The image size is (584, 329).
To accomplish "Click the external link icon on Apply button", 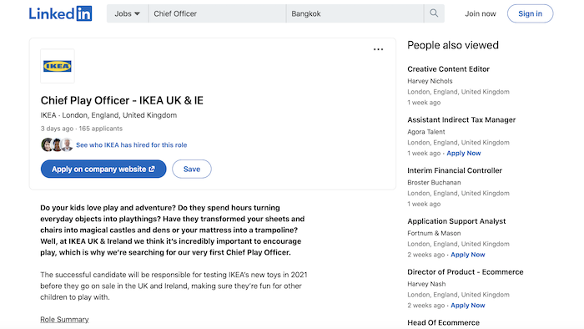I will (x=152, y=170).
